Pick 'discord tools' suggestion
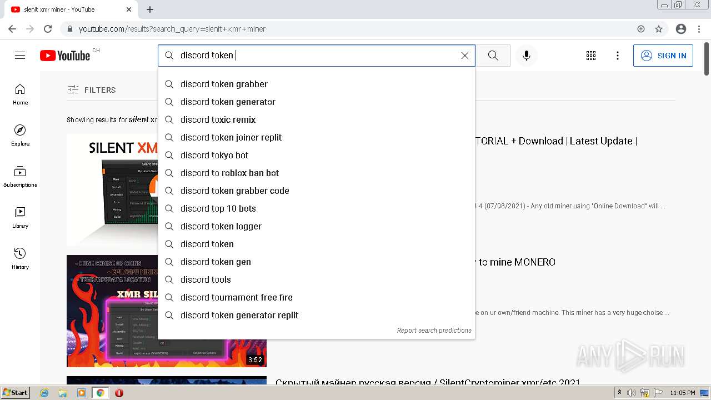This screenshot has height=400, width=711. pyautogui.click(x=317, y=279)
